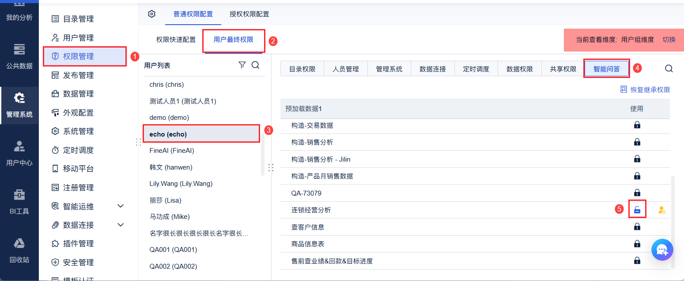The height and width of the screenshot is (281, 684).
Task: Click the yellow user icon for 连锁经营分析
Action: tap(661, 210)
